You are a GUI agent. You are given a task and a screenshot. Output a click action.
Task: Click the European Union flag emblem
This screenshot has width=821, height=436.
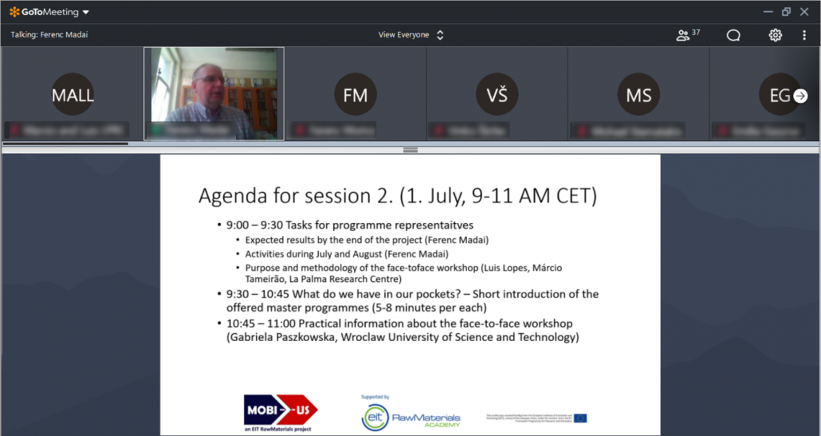tap(579, 418)
